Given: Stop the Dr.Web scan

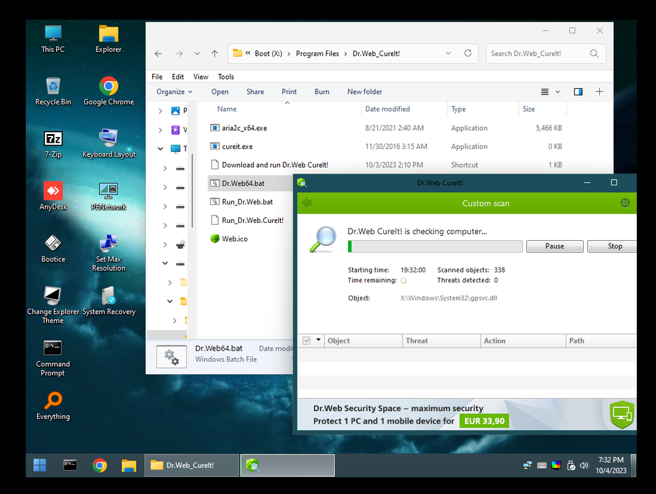Looking at the screenshot, I should [x=612, y=246].
